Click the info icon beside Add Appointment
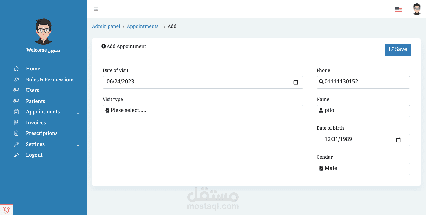This screenshot has width=426, height=215. [x=104, y=46]
